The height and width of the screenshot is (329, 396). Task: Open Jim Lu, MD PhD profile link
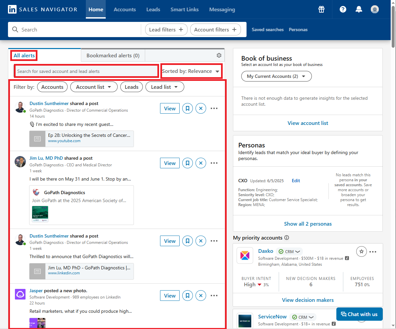click(46, 158)
